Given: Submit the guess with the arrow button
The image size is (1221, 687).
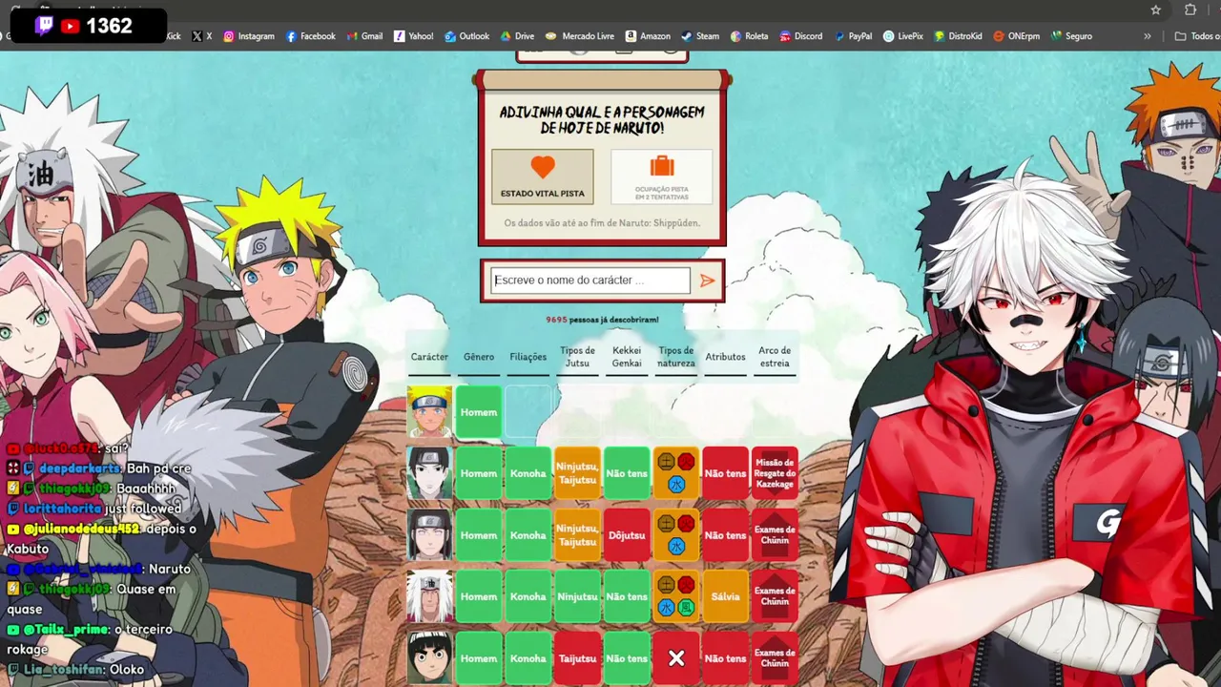Looking at the screenshot, I should 707,281.
